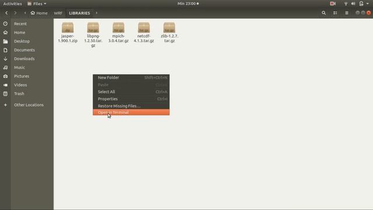Click the Recent label in sidebar
Viewport: 373px width, 210px height.
coord(20,23)
